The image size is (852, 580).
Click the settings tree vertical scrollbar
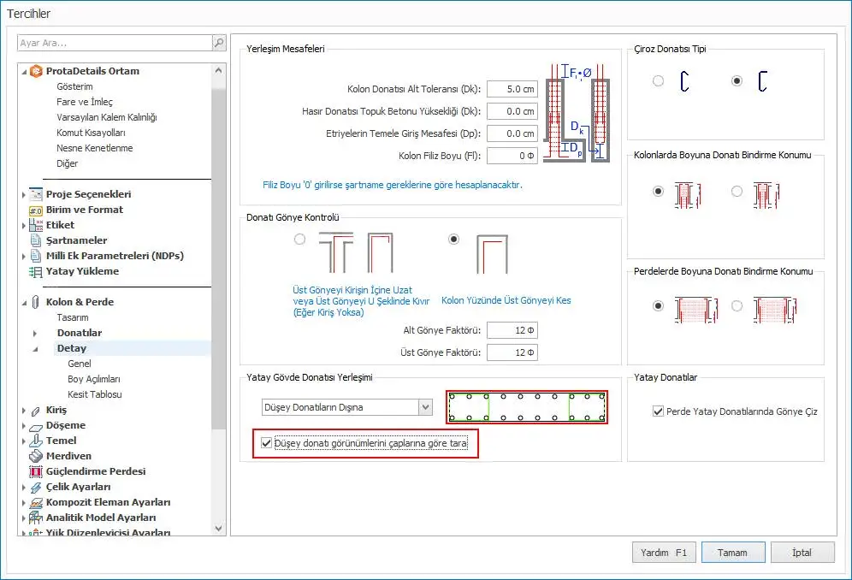(219, 257)
